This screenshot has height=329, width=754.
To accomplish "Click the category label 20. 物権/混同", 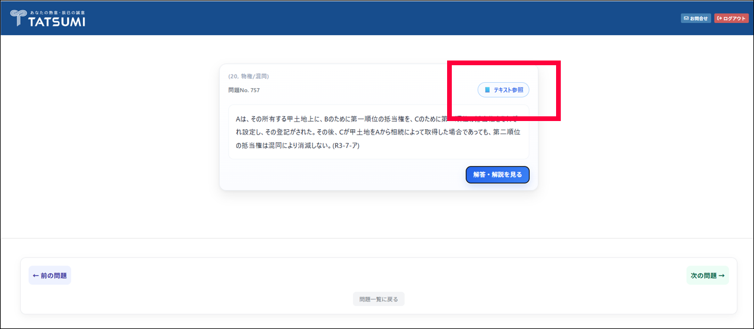I will click(x=249, y=76).
